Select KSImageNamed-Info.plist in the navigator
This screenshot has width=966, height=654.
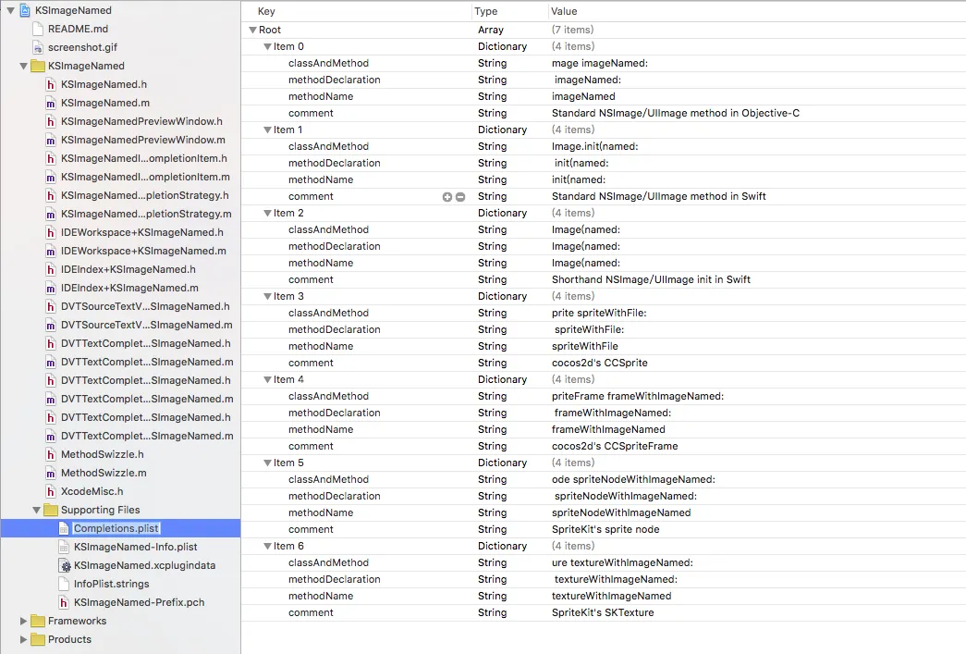click(136, 547)
